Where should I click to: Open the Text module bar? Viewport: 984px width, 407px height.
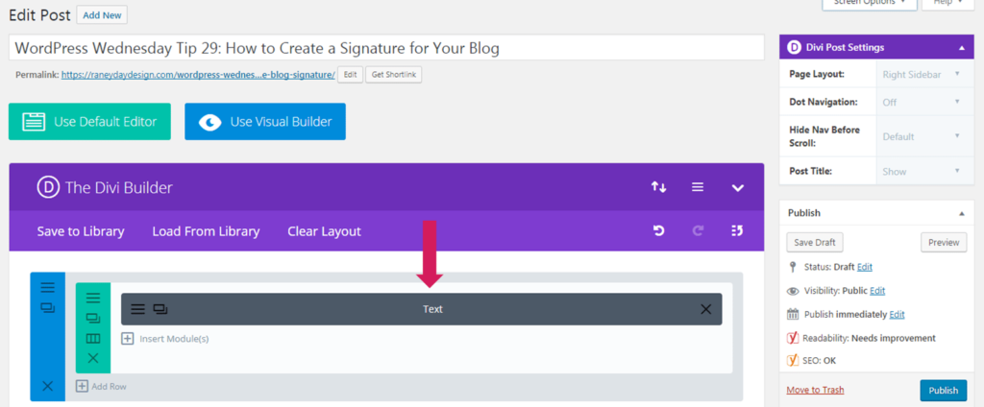pos(422,309)
